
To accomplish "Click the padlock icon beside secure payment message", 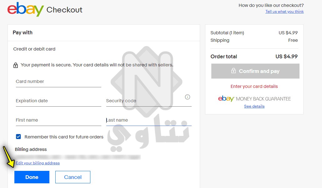I will tap(16, 65).
